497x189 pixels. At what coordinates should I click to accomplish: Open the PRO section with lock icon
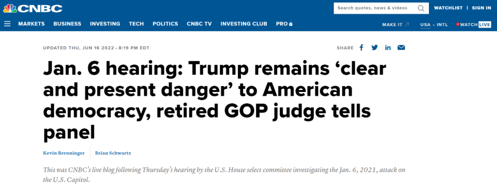pyautogui.click(x=284, y=24)
